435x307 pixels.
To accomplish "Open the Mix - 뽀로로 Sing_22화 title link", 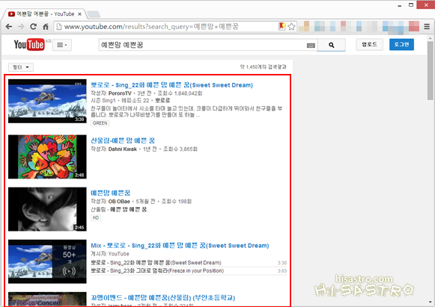I will [180, 245].
